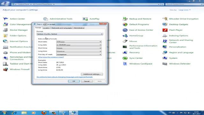
Task: Open Notification Area Icons icon
Action: 5,47
